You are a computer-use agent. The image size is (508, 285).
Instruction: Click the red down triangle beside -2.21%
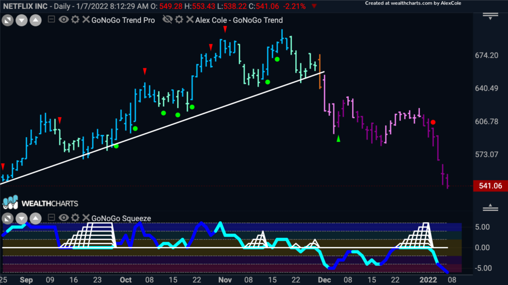click(314, 6)
